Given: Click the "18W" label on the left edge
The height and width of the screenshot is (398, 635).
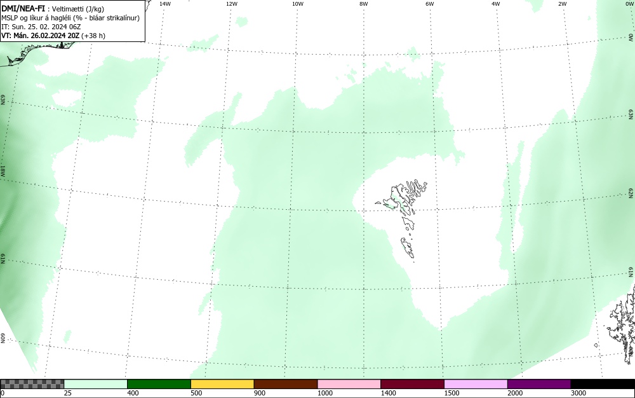Looking at the screenshot, I should point(3,170).
